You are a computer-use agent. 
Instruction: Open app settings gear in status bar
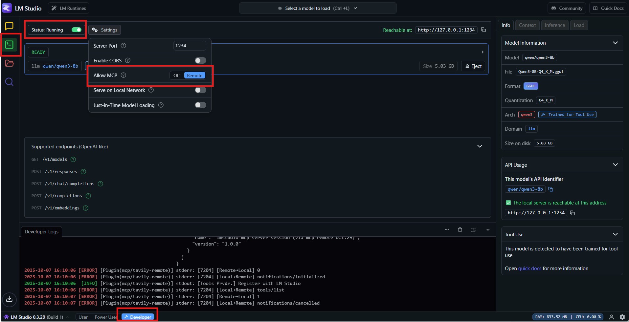622,317
